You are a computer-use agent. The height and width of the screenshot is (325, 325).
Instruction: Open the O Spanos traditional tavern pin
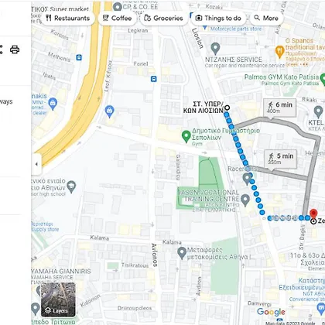click(280, 51)
